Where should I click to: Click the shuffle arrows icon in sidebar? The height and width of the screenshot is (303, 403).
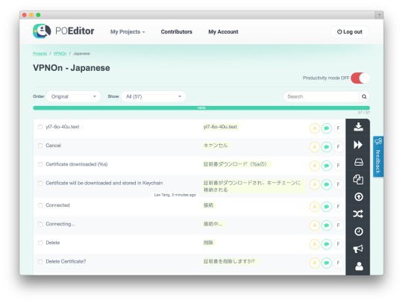click(x=358, y=214)
